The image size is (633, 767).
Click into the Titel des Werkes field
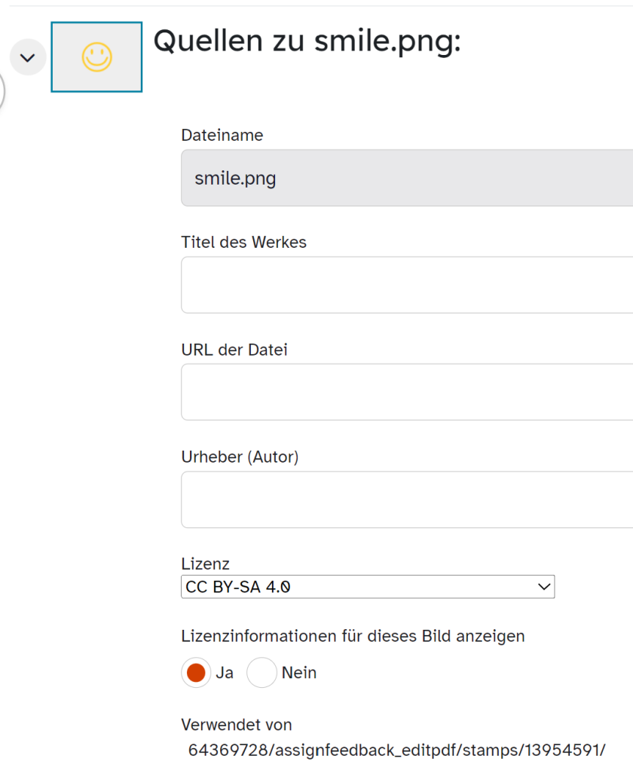[x=407, y=285]
